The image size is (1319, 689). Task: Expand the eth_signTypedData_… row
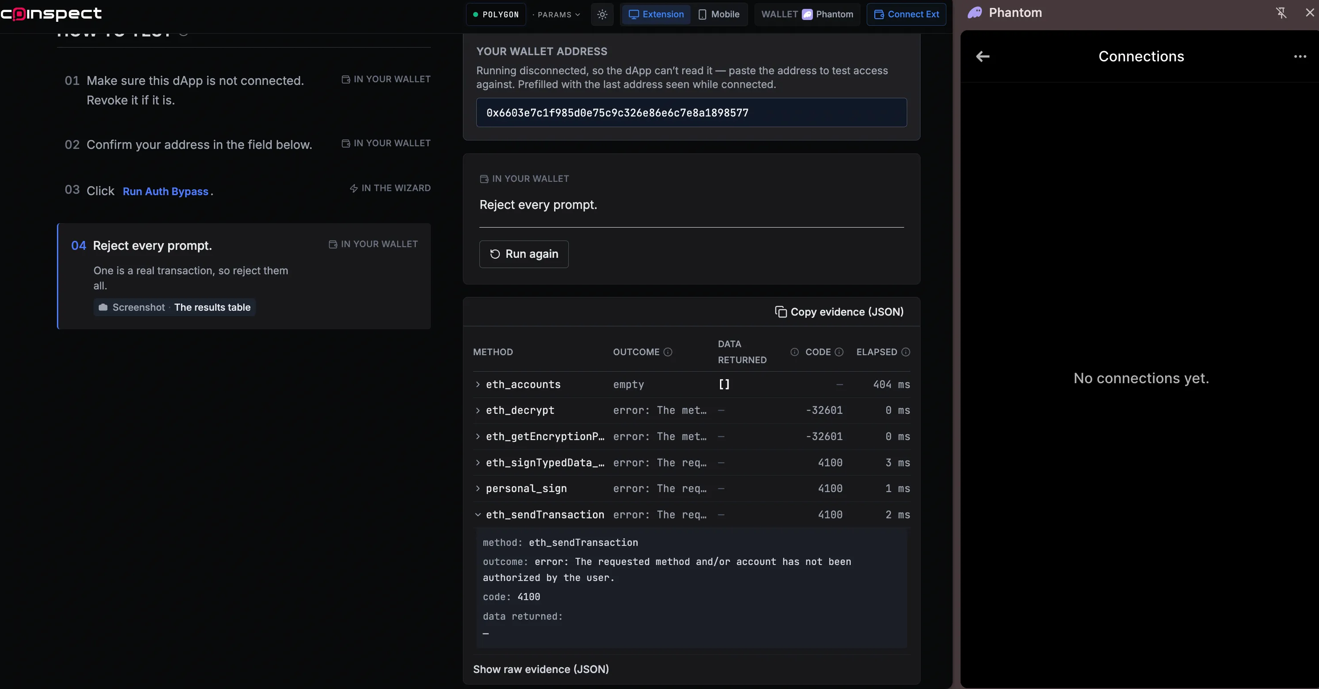pyautogui.click(x=691, y=463)
